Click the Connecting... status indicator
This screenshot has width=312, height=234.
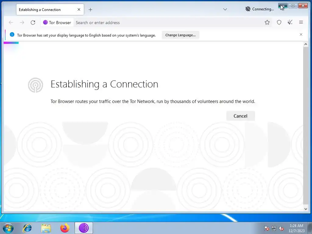260,9
